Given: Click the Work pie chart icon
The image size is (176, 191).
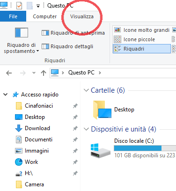Looking at the screenshot, I should [x=19, y=162].
